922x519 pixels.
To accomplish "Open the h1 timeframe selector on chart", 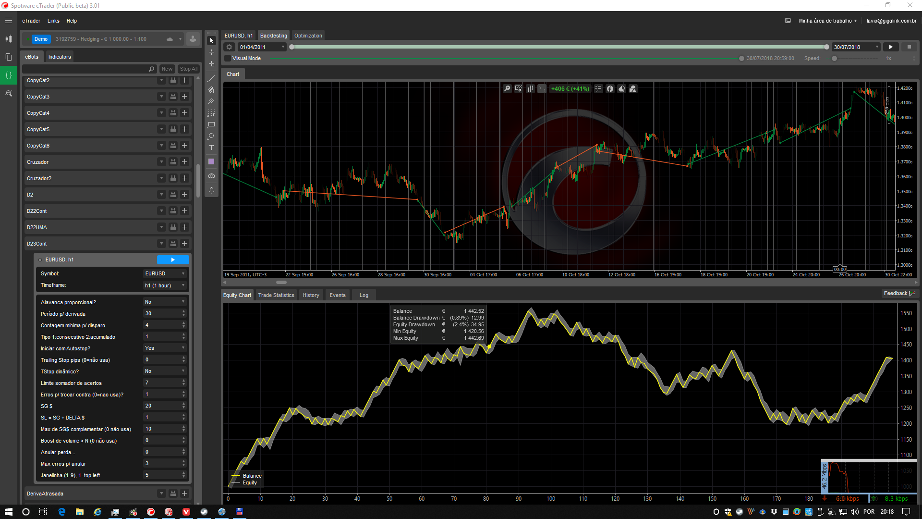I will pos(542,88).
